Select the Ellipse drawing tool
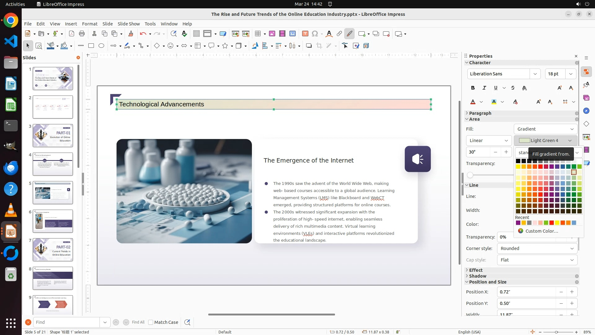Image resolution: width=595 pixels, height=335 pixels. point(101,46)
